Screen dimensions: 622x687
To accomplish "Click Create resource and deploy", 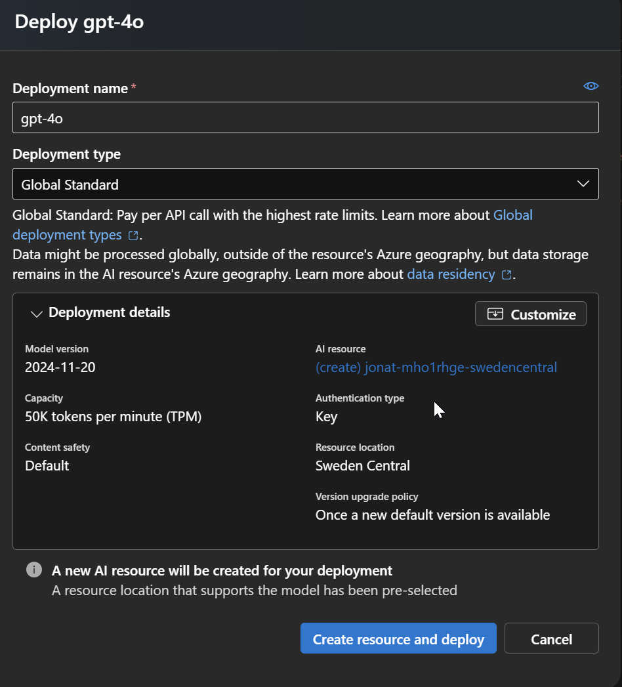I will click(398, 638).
